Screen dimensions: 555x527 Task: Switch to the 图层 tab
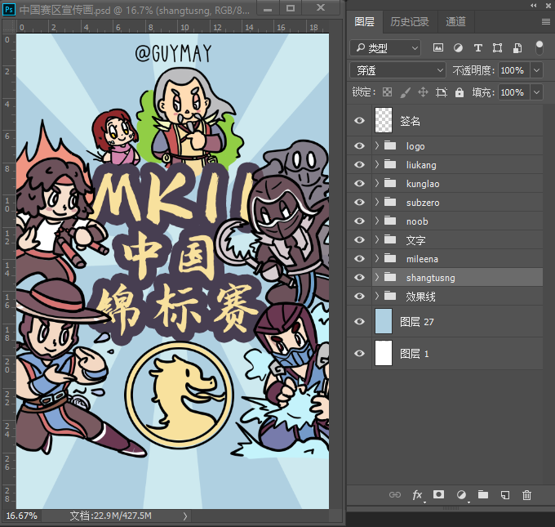click(x=365, y=22)
